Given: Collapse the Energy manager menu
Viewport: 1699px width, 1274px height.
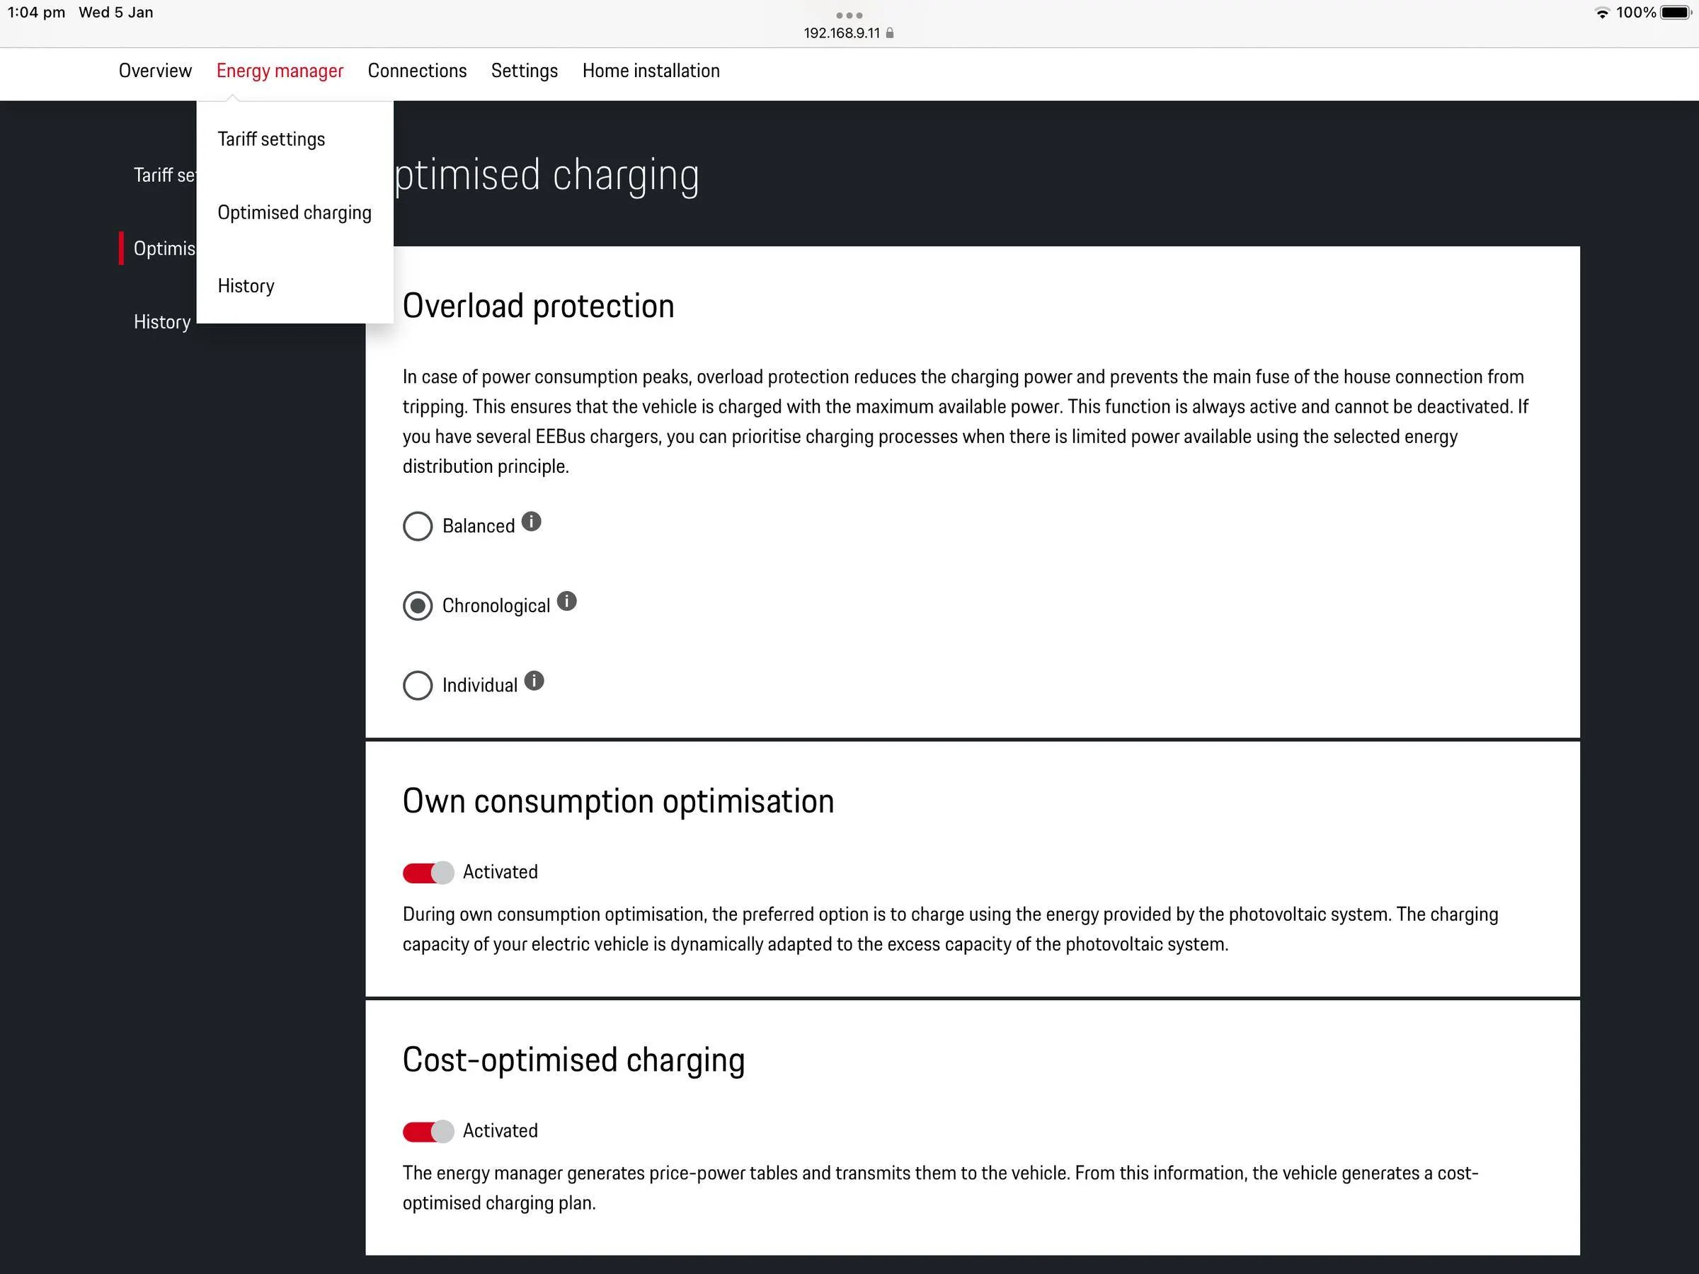Looking at the screenshot, I should (x=280, y=71).
